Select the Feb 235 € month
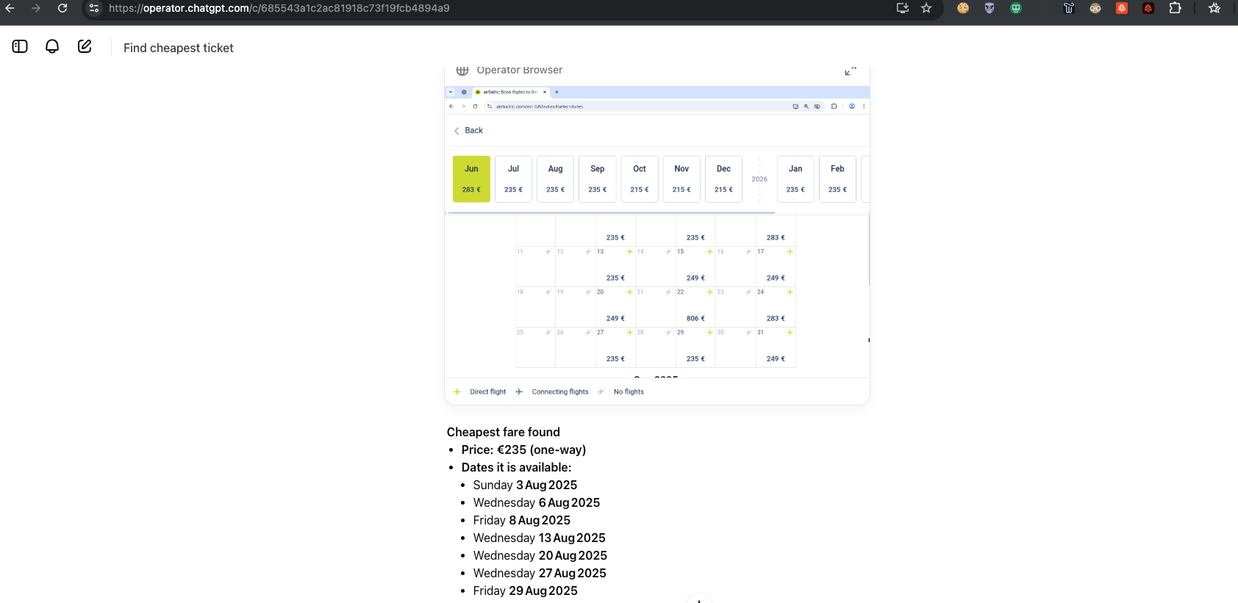Viewport: 1238px width, 603px height. 837,179
